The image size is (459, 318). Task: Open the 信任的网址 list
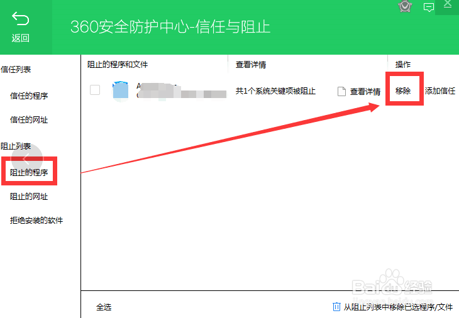29,120
